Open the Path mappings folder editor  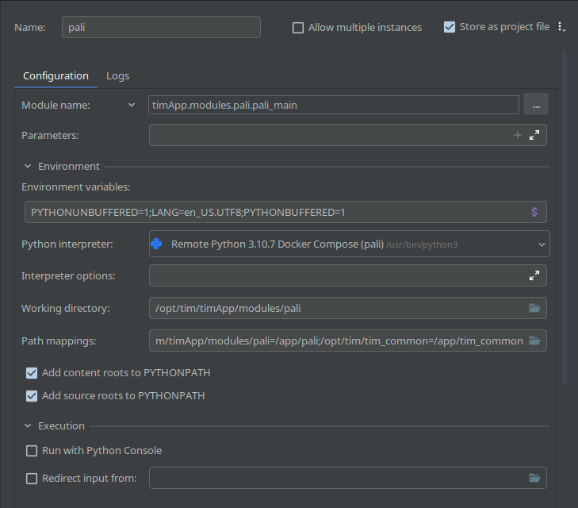click(534, 341)
